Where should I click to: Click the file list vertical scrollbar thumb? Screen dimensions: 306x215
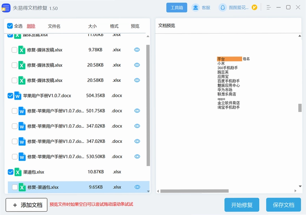148,105
